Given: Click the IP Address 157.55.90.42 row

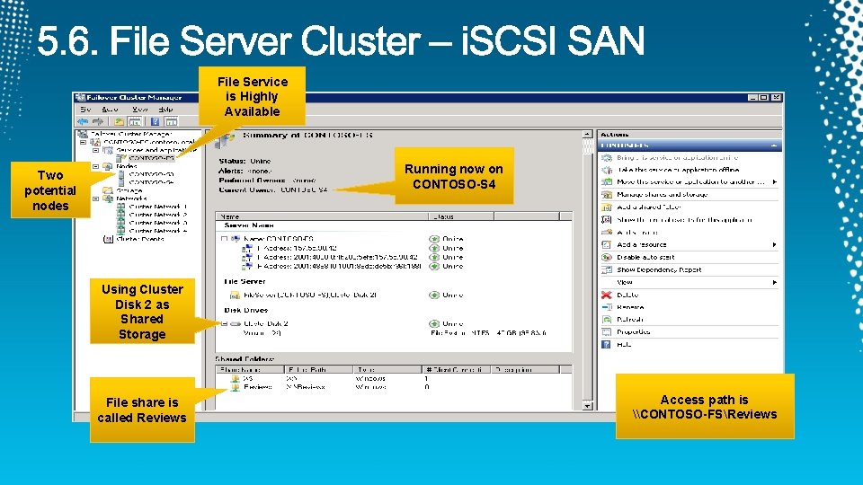Looking at the screenshot, I should point(297,249).
